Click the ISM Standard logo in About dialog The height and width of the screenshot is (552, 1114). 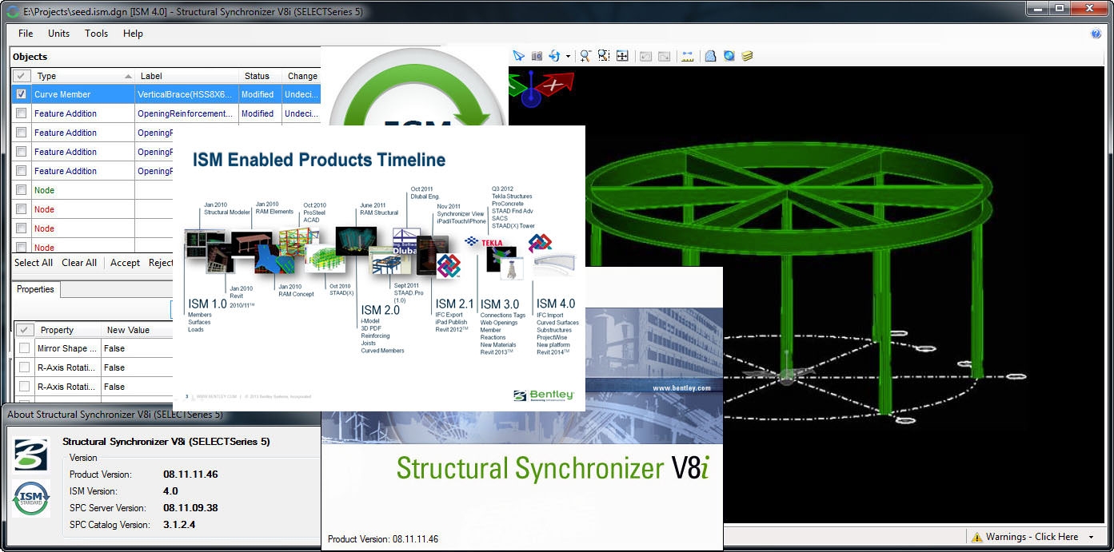point(31,498)
